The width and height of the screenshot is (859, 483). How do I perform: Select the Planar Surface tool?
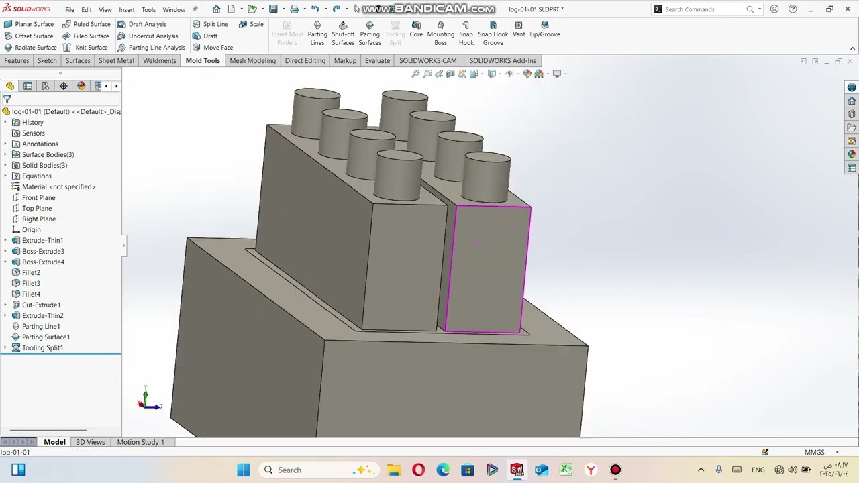point(29,24)
